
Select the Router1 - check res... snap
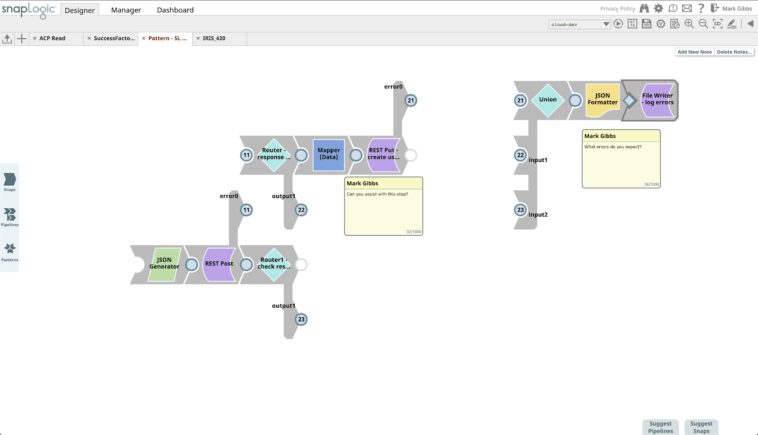click(274, 264)
